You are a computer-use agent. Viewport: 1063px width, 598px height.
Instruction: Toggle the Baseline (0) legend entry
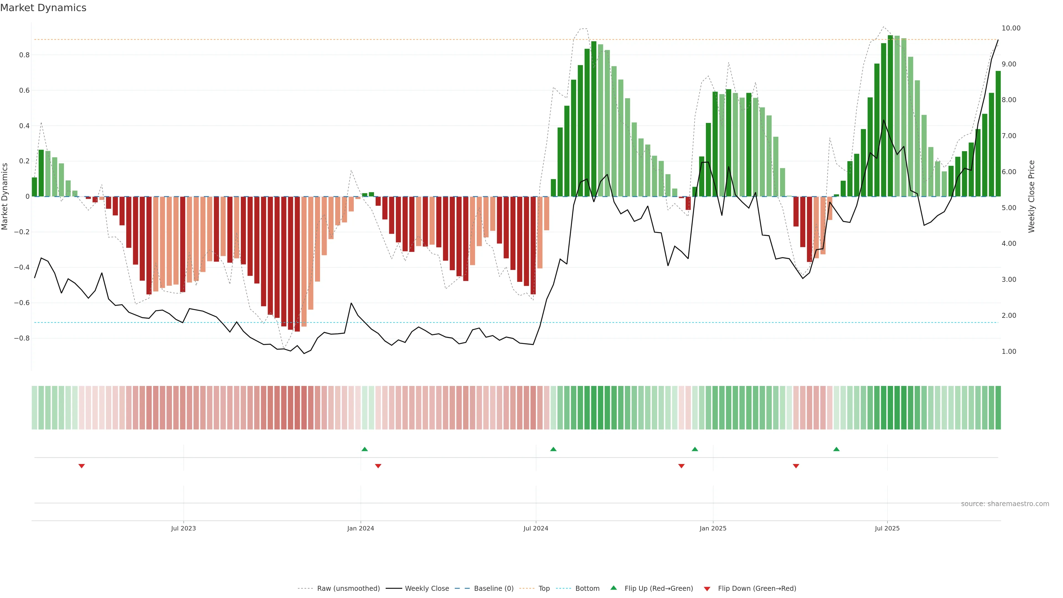point(494,589)
